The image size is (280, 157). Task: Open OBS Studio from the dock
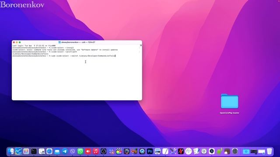tap(103, 151)
